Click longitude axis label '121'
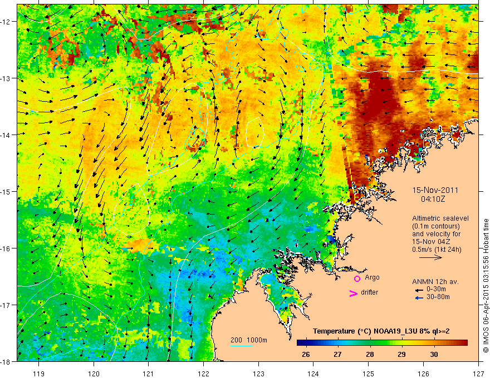 pos(149,374)
